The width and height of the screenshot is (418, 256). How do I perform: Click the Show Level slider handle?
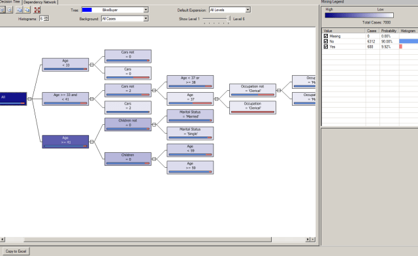click(x=229, y=19)
